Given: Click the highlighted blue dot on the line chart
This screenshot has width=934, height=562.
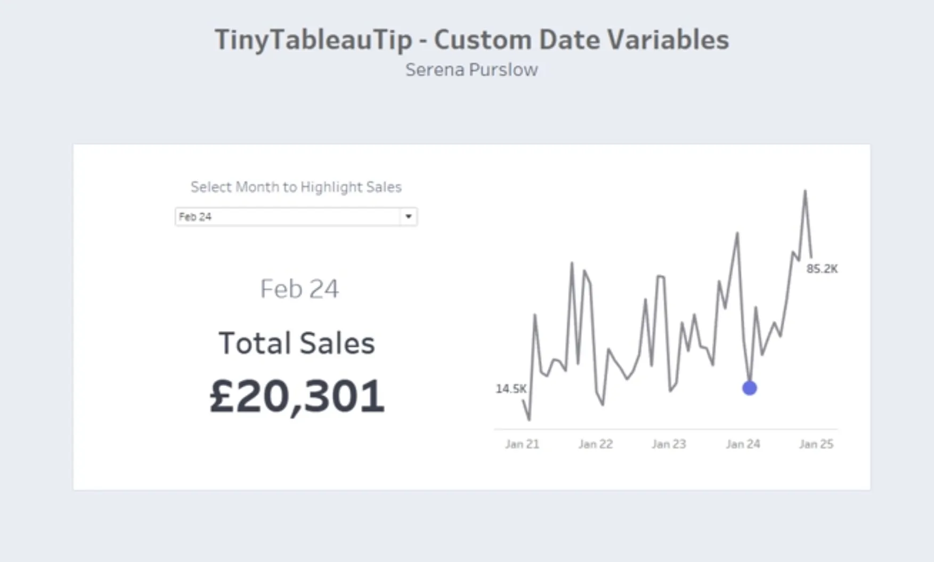Looking at the screenshot, I should pyautogui.click(x=749, y=388).
